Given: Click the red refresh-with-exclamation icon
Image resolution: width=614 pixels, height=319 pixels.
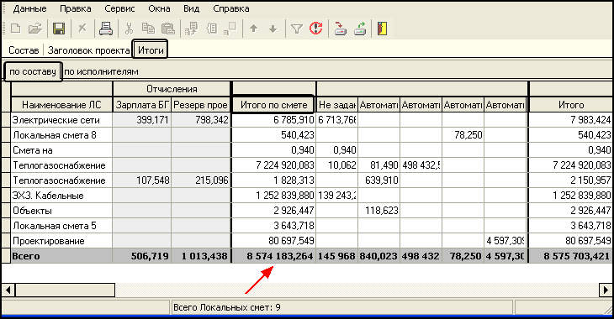Looking at the screenshot, I should click(x=315, y=29).
